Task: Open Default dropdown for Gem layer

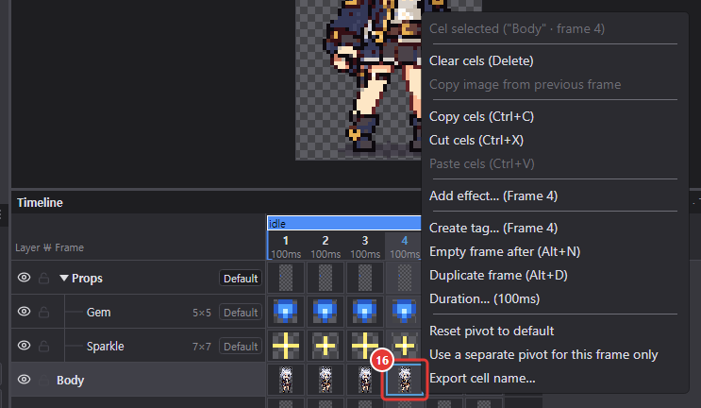Action: [241, 313]
